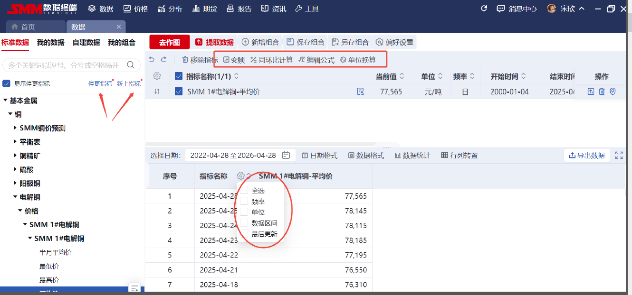
Task: Check the 全选 option in popup
Action: (x=244, y=190)
